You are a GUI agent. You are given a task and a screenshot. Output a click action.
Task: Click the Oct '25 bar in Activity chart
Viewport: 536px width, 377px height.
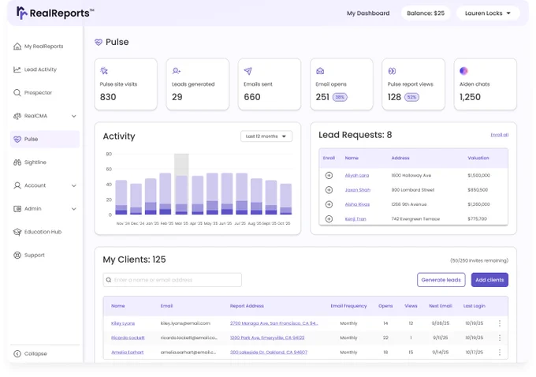coord(286,199)
